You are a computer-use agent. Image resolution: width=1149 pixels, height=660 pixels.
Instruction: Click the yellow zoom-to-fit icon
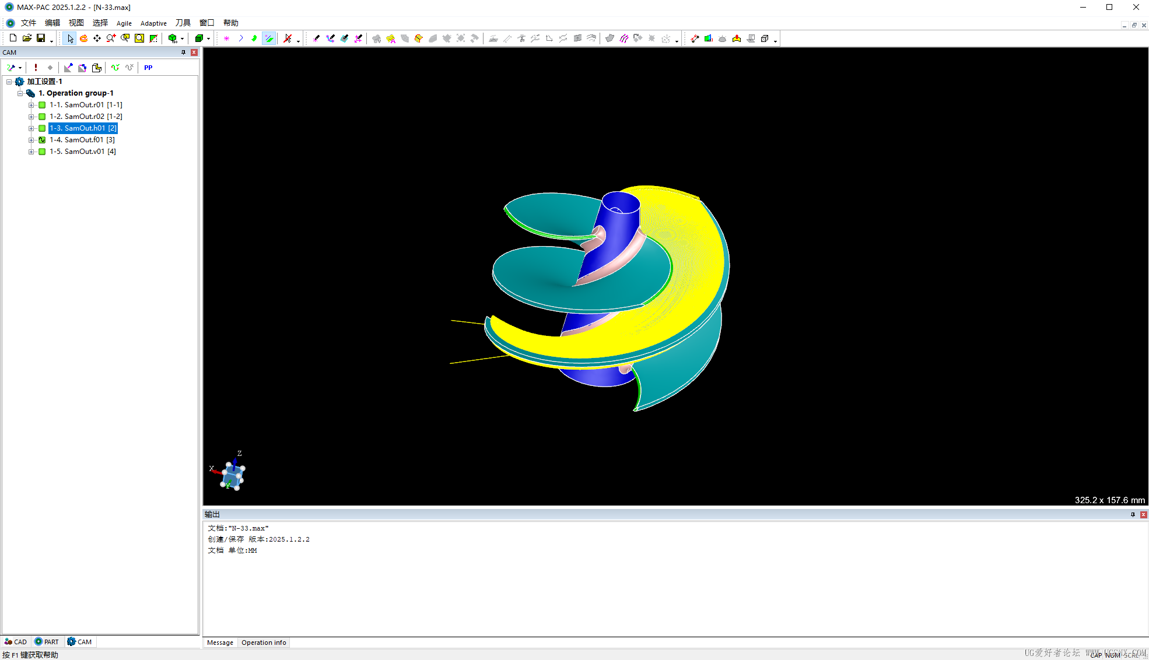point(139,38)
